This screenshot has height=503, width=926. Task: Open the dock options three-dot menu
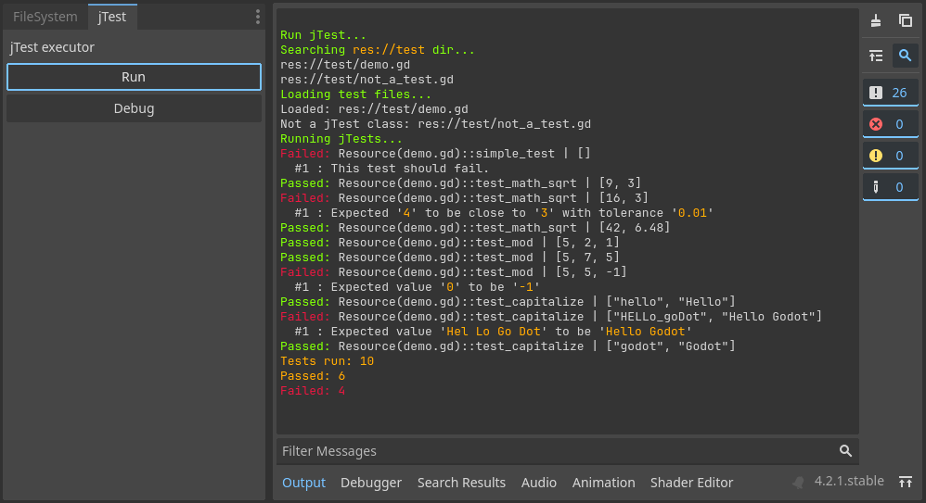click(x=258, y=17)
